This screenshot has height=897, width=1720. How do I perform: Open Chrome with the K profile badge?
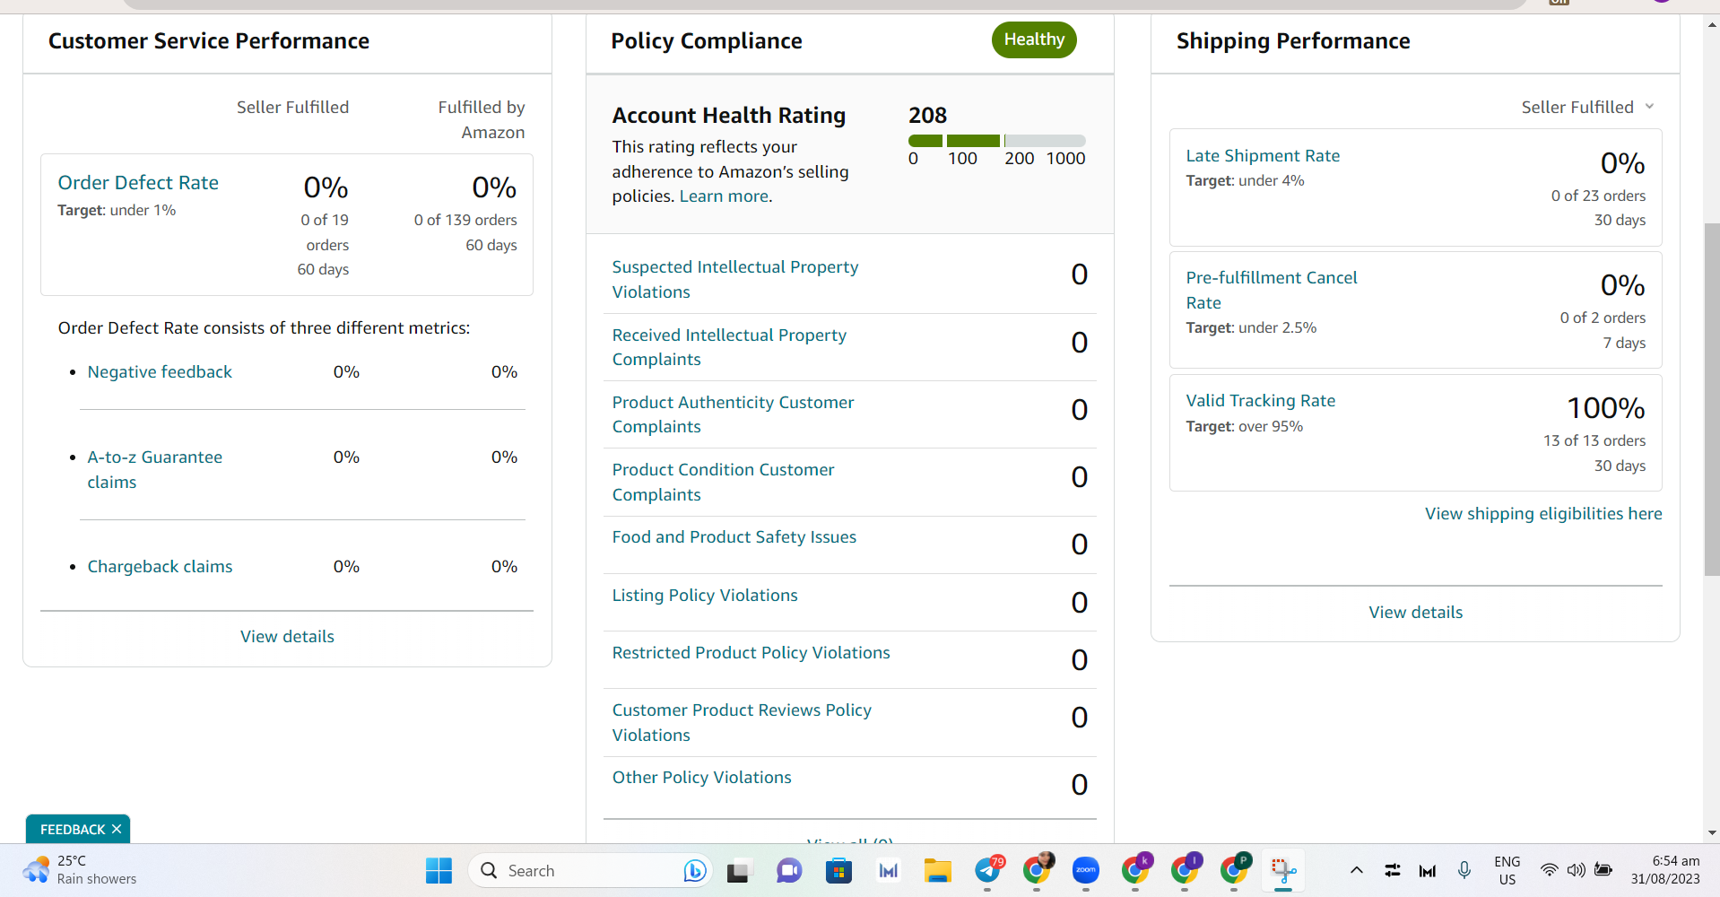pos(1136,869)
